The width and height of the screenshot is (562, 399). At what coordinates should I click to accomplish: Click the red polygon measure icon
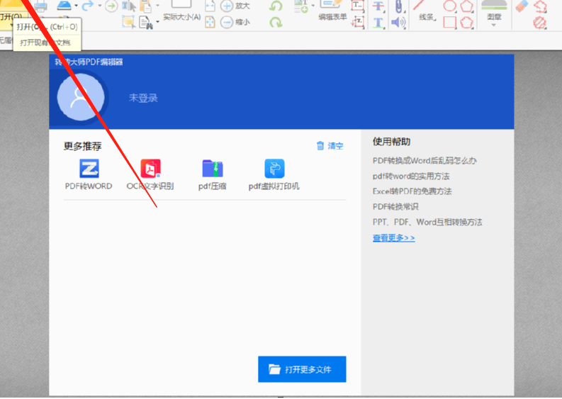(x=541, y=6)
